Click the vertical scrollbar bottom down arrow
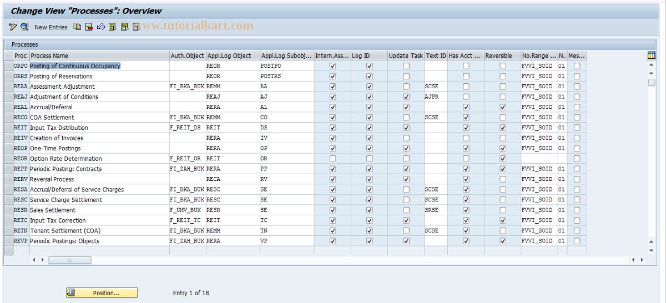666x303 pixels. coord(652,251)
